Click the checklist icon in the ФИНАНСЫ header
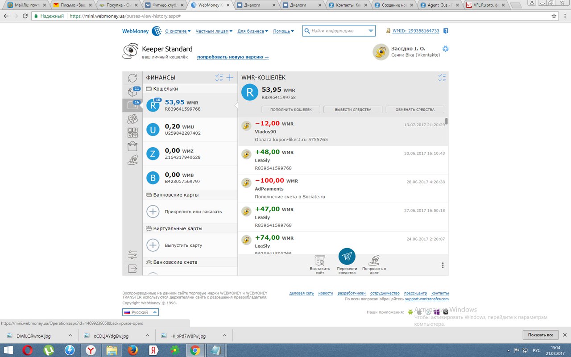Image resolution: width=571 pixels, height=357 pixels. (219, 78)
